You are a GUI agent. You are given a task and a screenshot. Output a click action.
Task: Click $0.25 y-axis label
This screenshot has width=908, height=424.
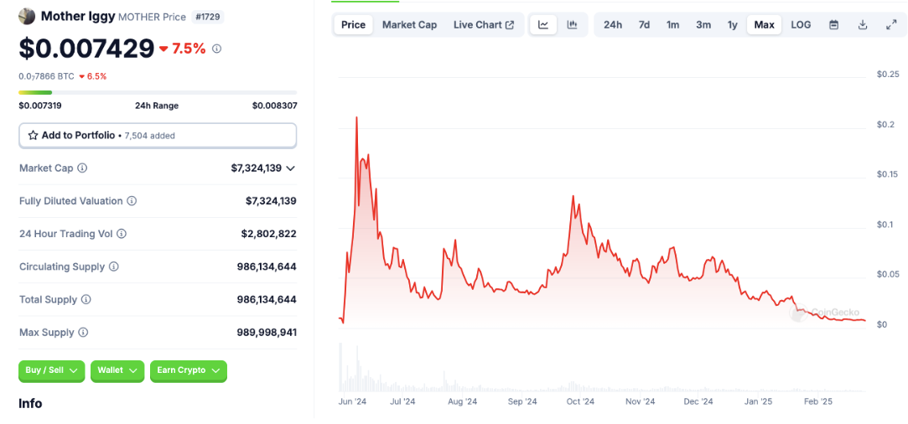[888, 74]
